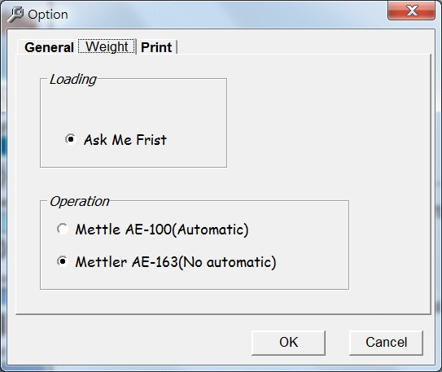The width and height of the screenshot is (442, 372).
Task: Dismiss the dialog using Cancel
Action: [386, 343]
